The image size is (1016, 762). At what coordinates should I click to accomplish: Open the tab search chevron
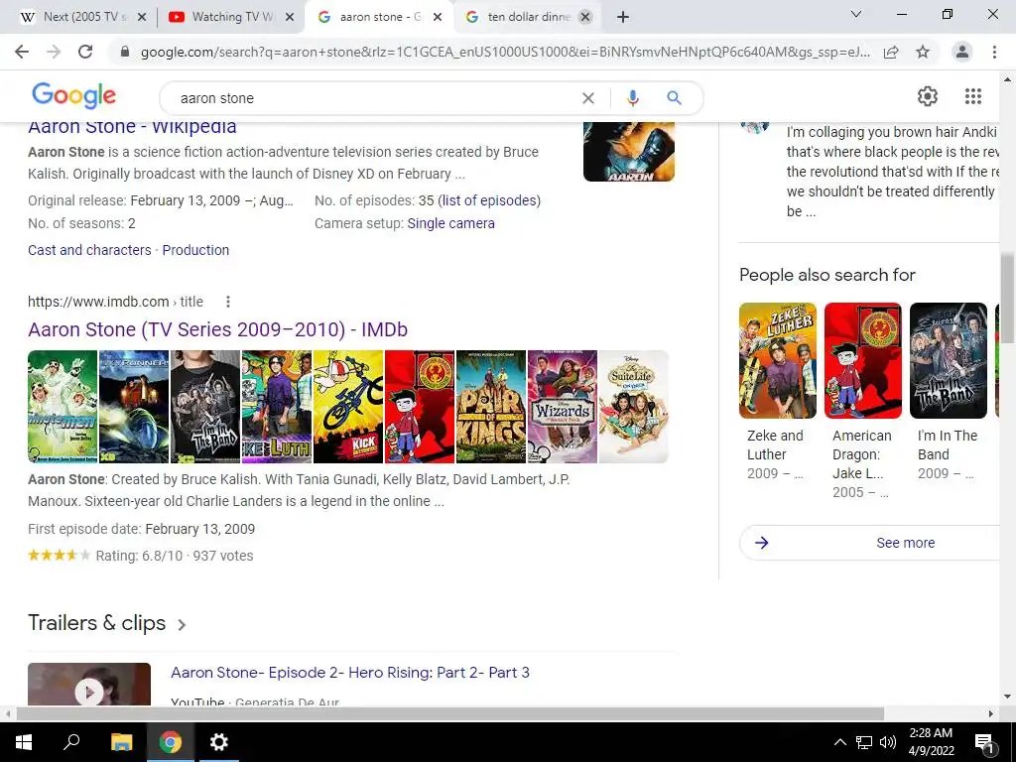point(856,14)
